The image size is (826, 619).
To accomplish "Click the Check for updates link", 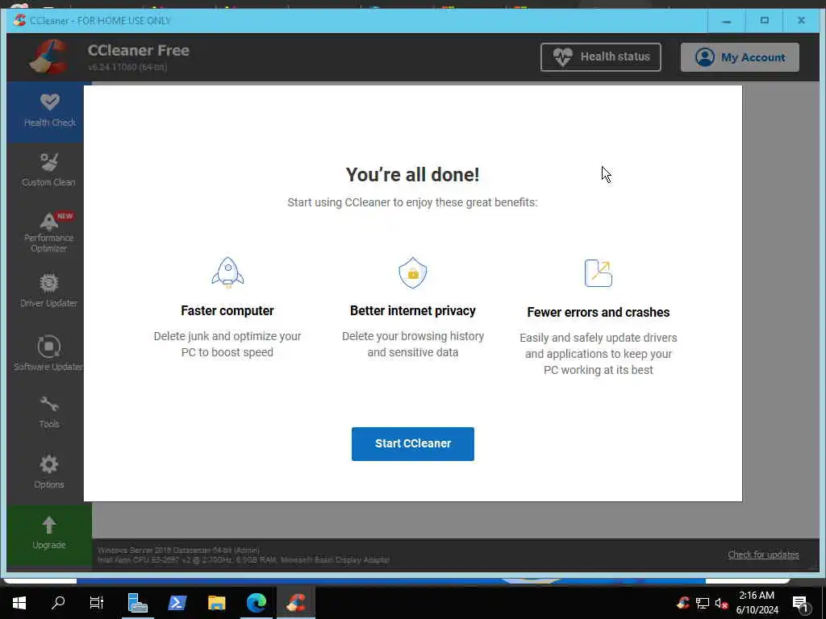I will 763,555.
